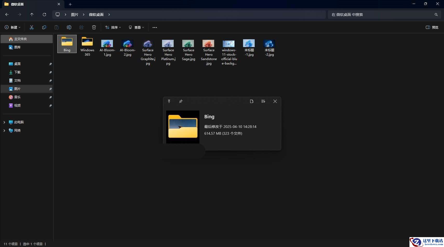
Task: Select Surface Hero Sage.jpg
Action: 189,50
